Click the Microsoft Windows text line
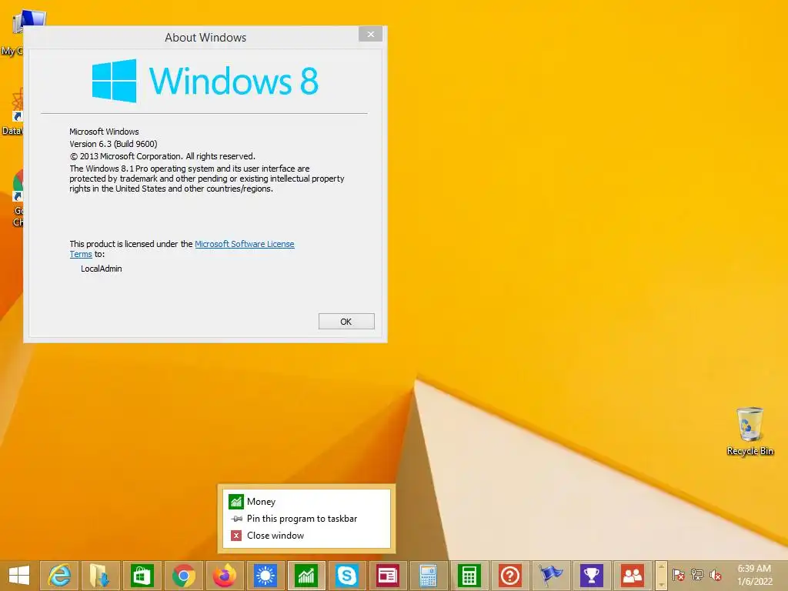788x591 pixels. click(104, 132)
